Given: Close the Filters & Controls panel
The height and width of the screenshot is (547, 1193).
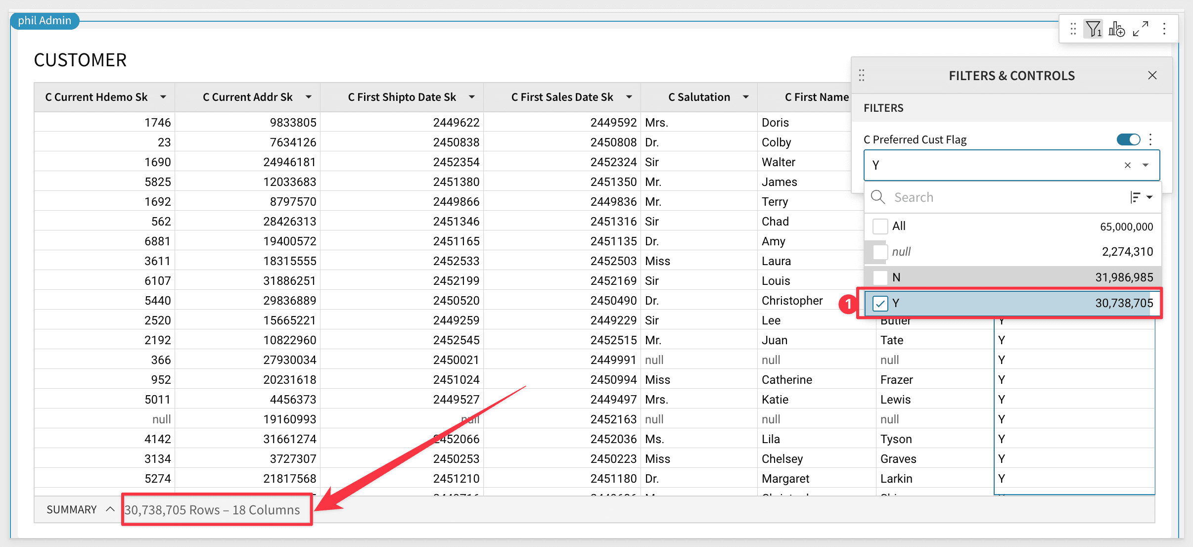Looking at the screenshot, I should [x=1152, y=75].
